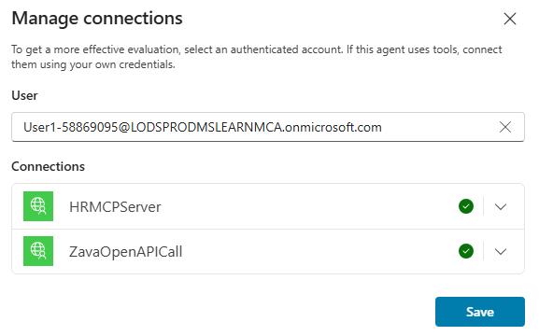This screenshot has height=336, width=539.
Task: Click the User account input field
Action: (x=268, y=127)
